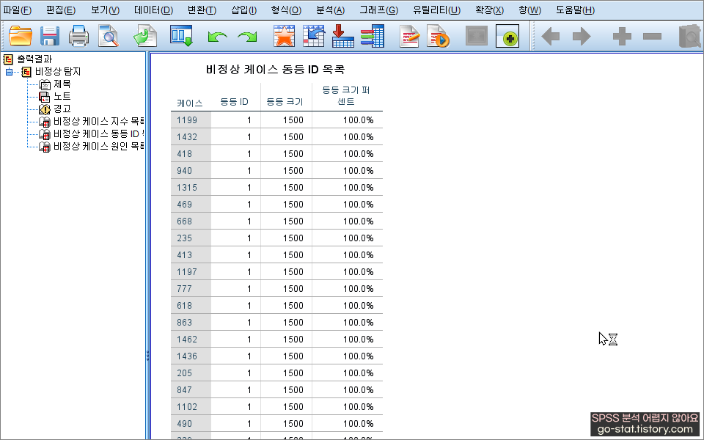The height and width of the screenshot is (440, 704).
Task: Print output using the printer icon
Action: click(78, 37)
